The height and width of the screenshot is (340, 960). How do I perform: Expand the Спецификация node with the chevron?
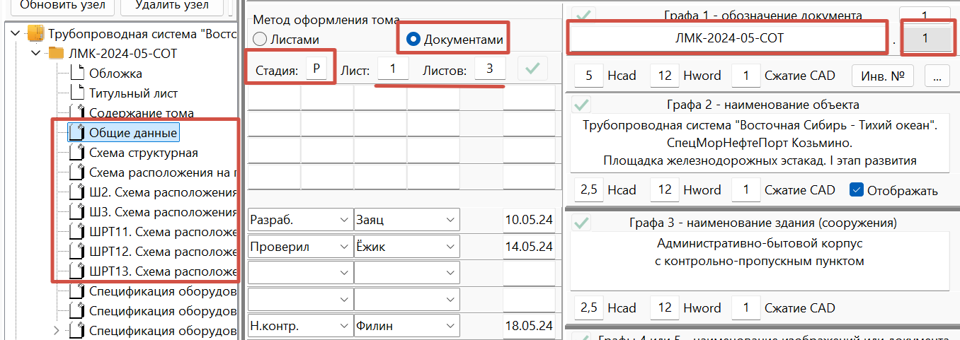point(57,329)
